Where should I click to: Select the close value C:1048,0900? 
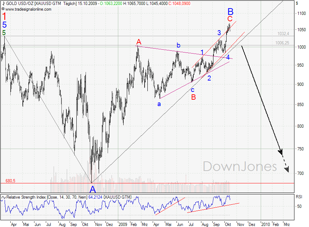[179, 4]
